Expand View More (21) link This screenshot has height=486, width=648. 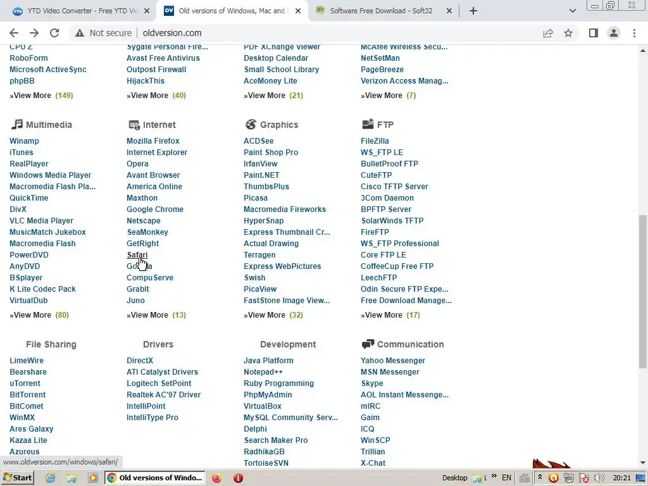tap(273, 96)
